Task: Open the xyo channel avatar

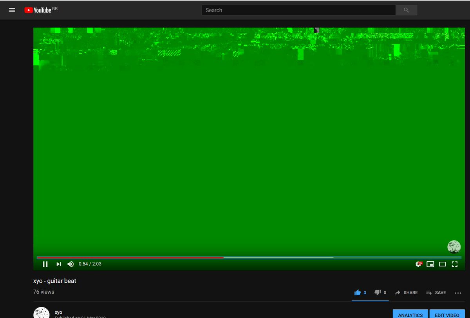Action: (x=41, y=313)
